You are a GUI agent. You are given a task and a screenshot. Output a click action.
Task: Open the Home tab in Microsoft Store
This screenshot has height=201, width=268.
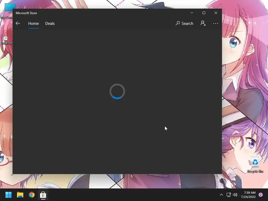[x=33, y=23]
